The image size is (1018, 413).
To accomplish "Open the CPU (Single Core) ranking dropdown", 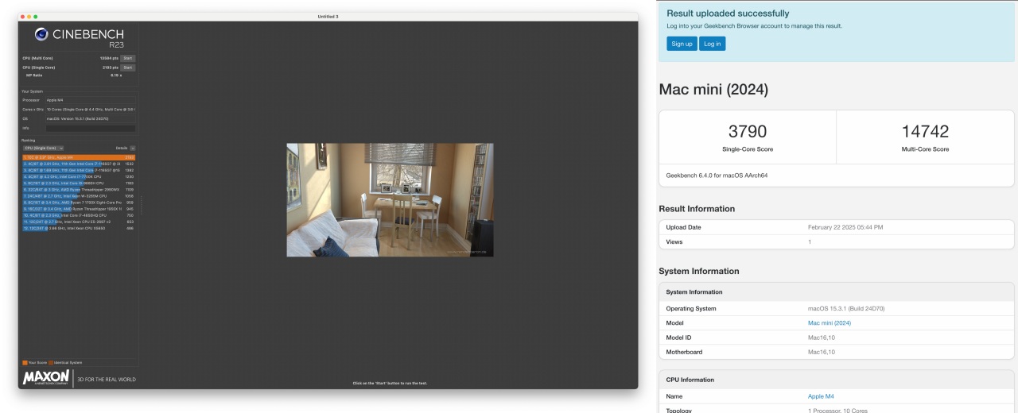I will point(43,148).
